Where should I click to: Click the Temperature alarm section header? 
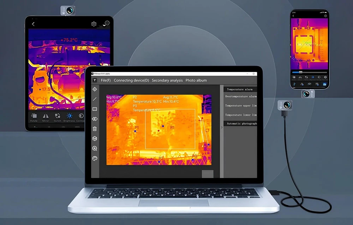click(x=240, y=89)
